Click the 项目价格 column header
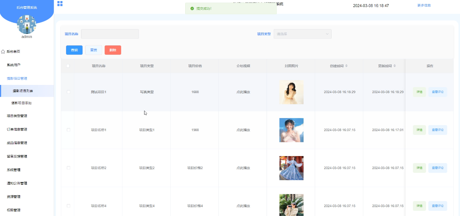Image resolution: width=460 pixels, height=216 pixels. (195, 66)
